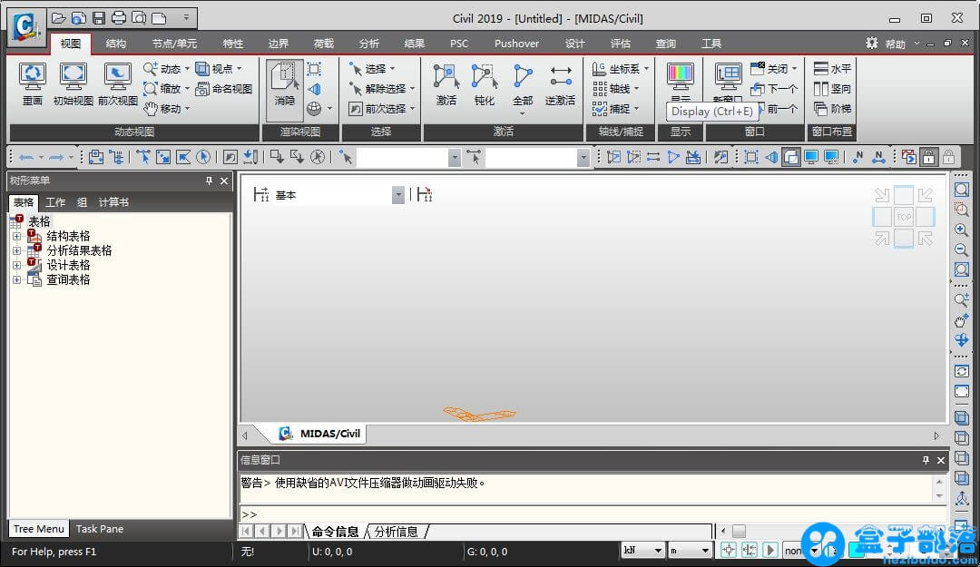
Task: Click the TOP face of view cube
Action: [904, 218]
